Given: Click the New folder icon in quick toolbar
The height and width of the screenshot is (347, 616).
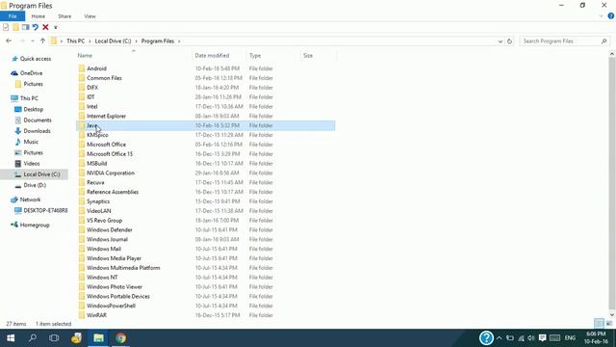Looking at the screenshot, I should click(15, 27).
